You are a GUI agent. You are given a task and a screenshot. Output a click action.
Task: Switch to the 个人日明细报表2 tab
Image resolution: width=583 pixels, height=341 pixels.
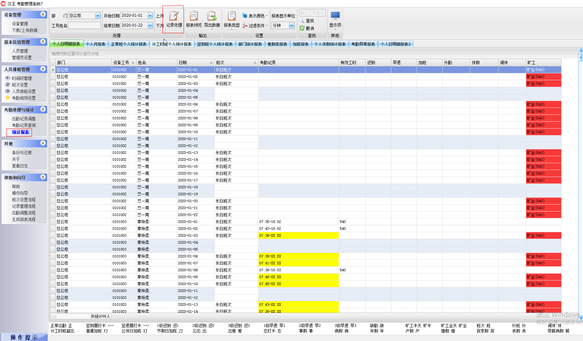396,44
